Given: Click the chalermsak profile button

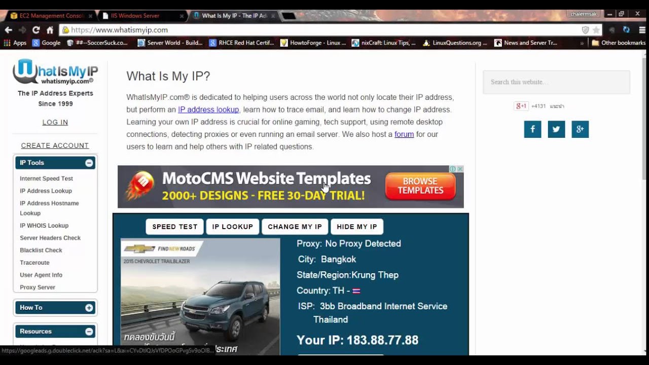Looking at the screenshot, I should [584, 14].
